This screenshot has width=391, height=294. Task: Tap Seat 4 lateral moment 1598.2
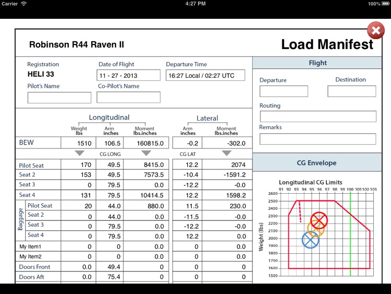point(227,195)
